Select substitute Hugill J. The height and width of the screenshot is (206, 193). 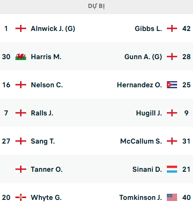pyautogui.click(x=149, y=113)
